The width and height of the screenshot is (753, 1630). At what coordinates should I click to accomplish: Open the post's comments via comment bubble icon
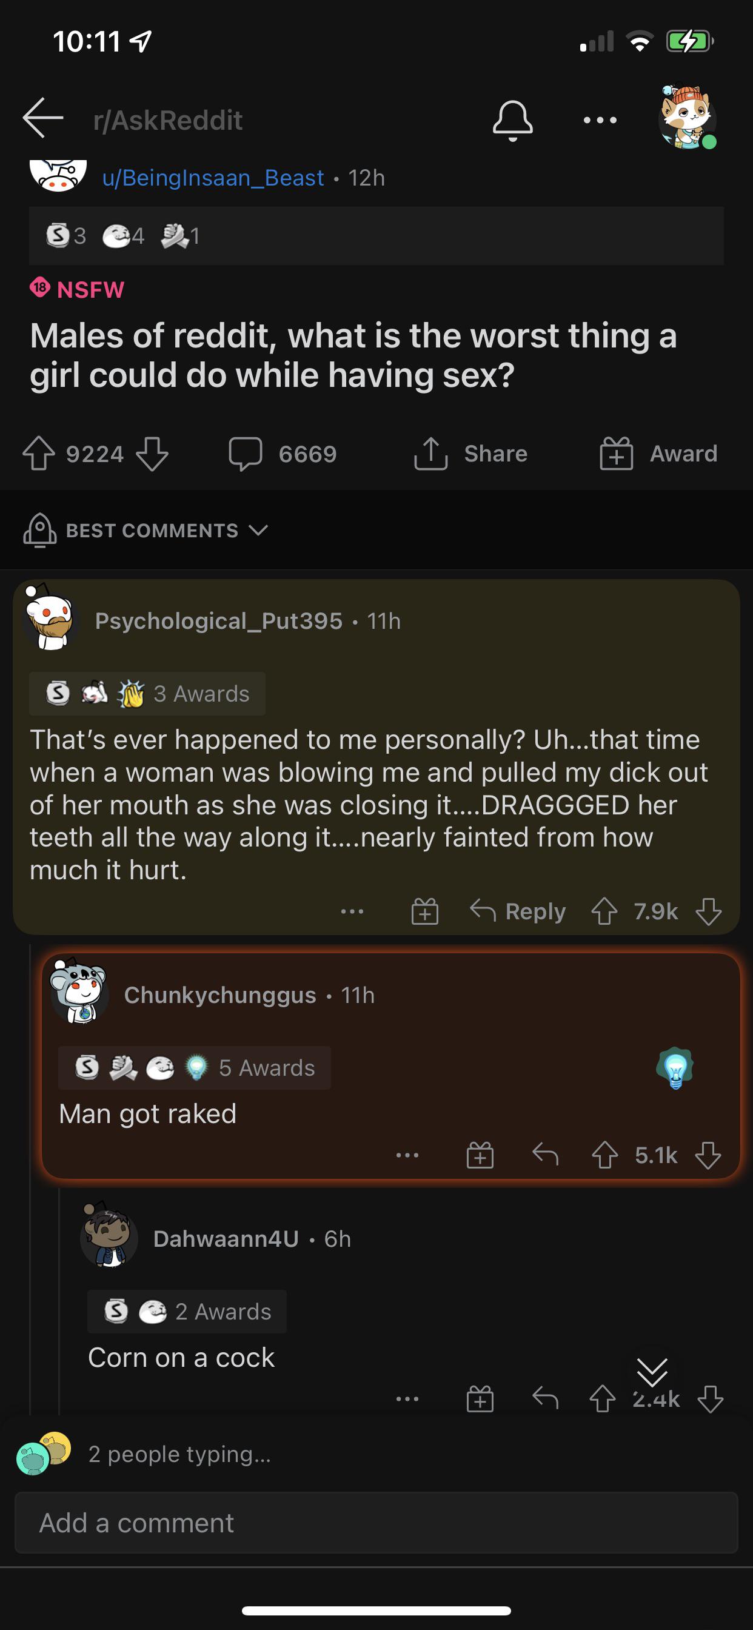(x=246, y=454)
